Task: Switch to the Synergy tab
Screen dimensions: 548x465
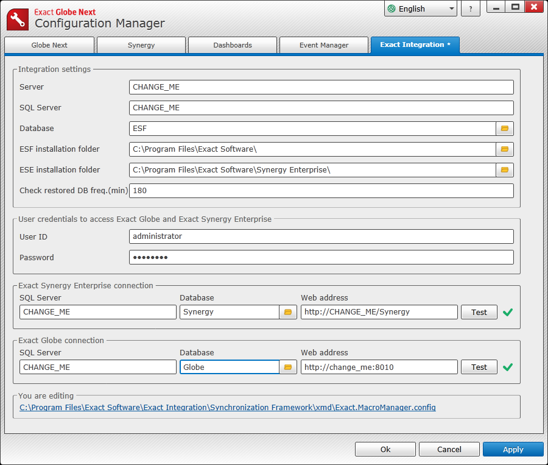Action: (141, 44)
